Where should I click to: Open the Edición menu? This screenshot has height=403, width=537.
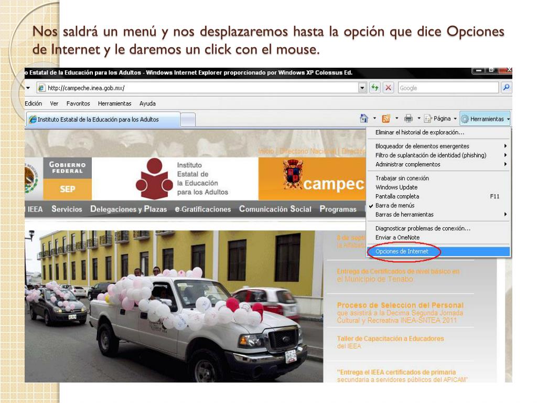33,103
